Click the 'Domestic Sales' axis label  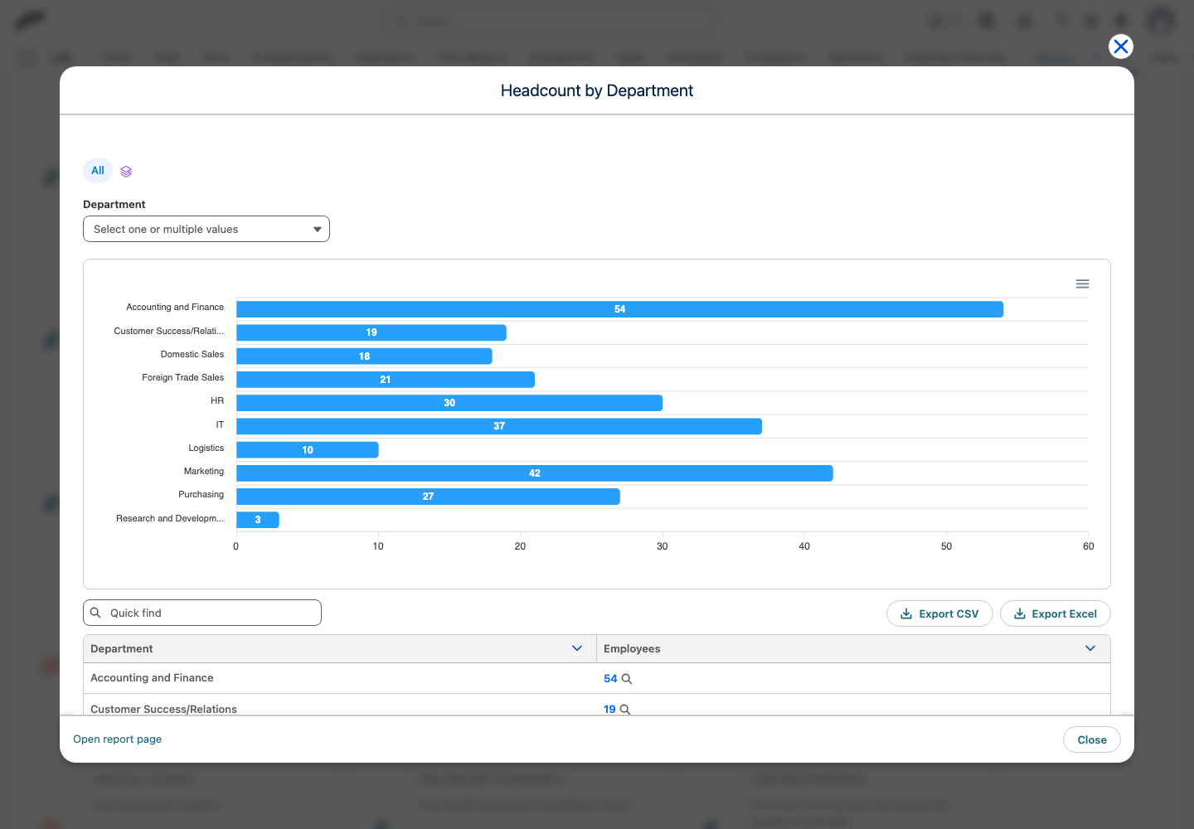192,354
